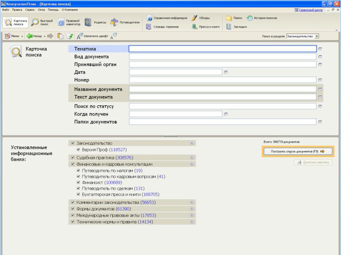
Task: Open the Сервис menu
Action: tap(30, 10)
